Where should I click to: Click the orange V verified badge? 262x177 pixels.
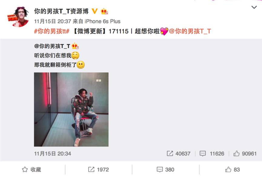[95, 11]
